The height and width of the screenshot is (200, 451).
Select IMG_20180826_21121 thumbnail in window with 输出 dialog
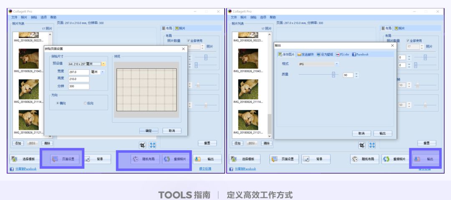coord(248,120)
